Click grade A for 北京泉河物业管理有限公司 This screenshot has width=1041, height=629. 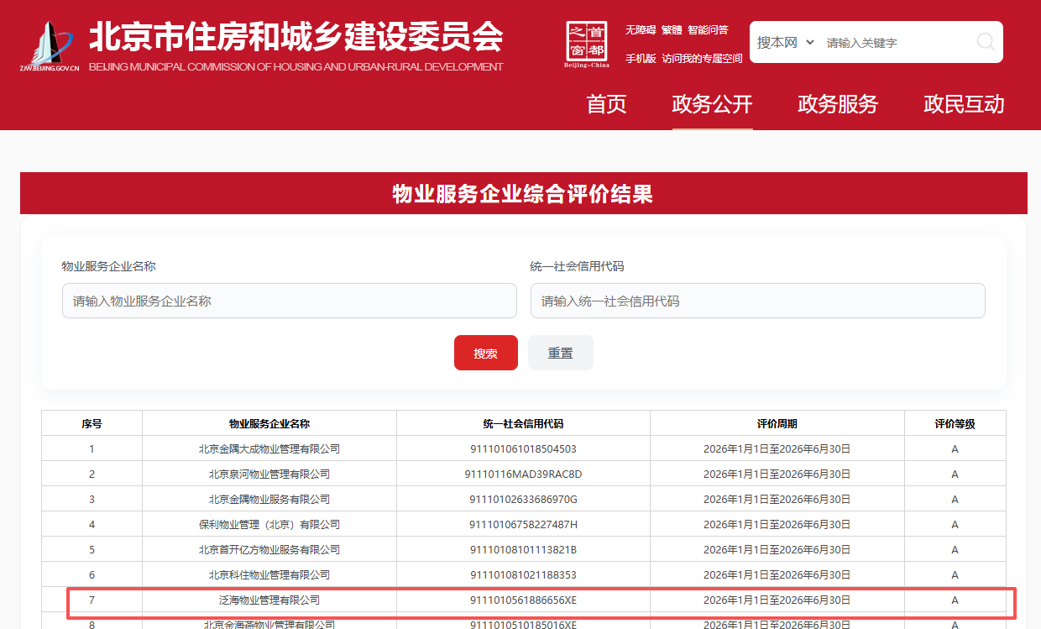pyautogui.click(x=955, y=474)
